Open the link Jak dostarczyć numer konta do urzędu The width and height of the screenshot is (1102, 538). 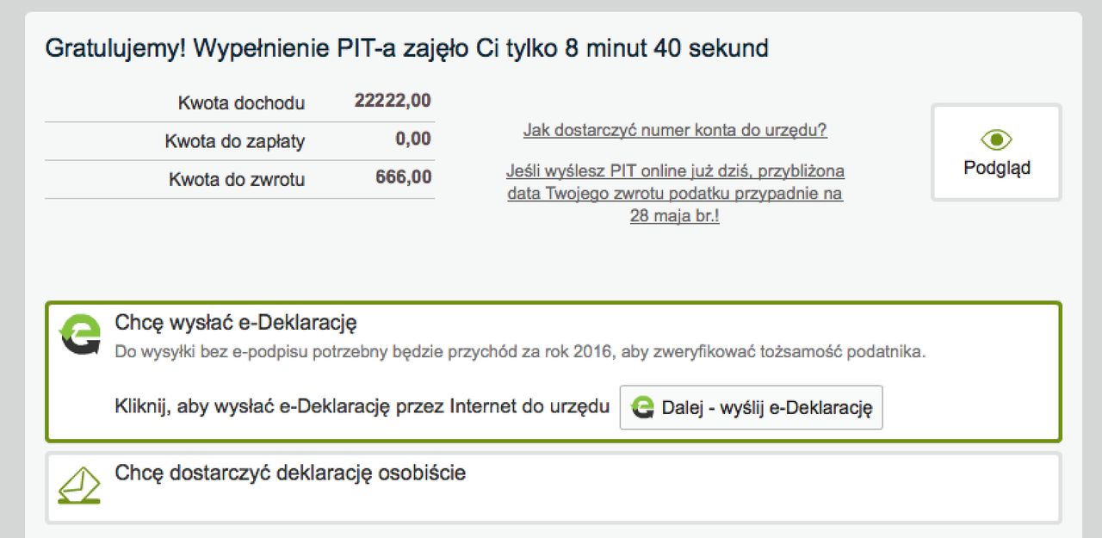coord(675,129)
